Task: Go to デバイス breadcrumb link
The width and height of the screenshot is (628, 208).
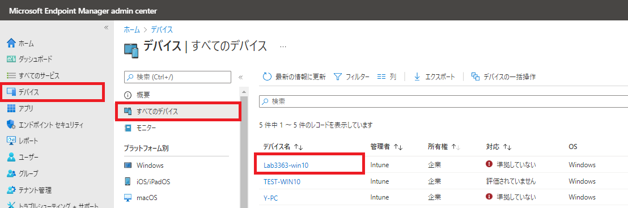Action: [x=162, y=29]
